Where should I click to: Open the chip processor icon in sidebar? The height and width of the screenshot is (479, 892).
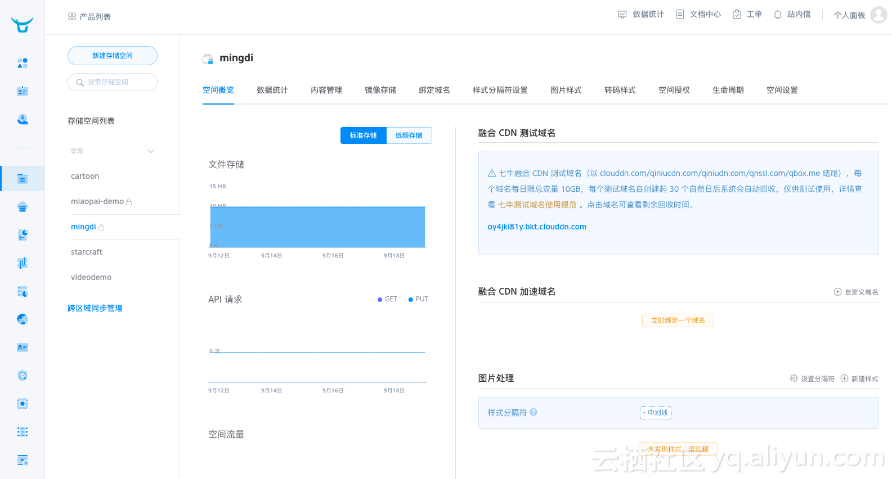pos(23,404)
